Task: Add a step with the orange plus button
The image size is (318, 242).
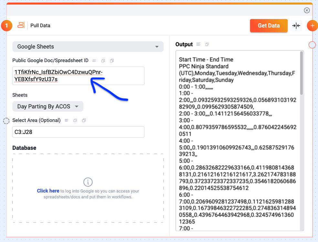Action: pyautogui.click(x=312, y=26)
